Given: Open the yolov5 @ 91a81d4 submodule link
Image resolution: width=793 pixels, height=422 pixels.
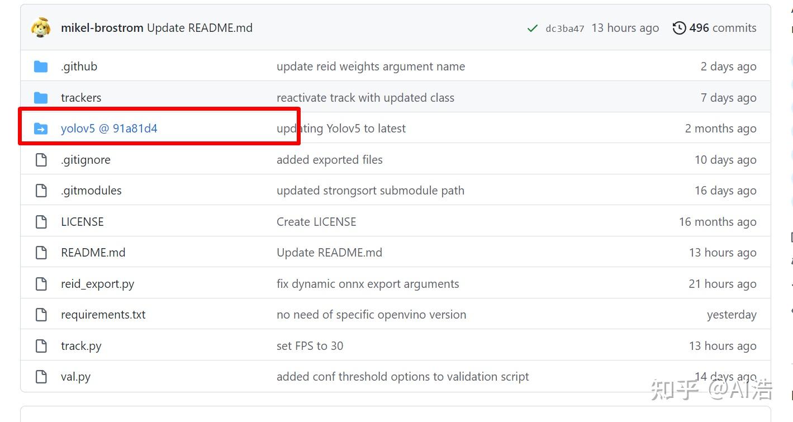Looking at the screenshot, I should pos(109,129).
